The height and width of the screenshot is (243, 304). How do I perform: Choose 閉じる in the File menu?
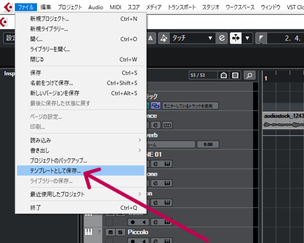(x=81, y=59)
